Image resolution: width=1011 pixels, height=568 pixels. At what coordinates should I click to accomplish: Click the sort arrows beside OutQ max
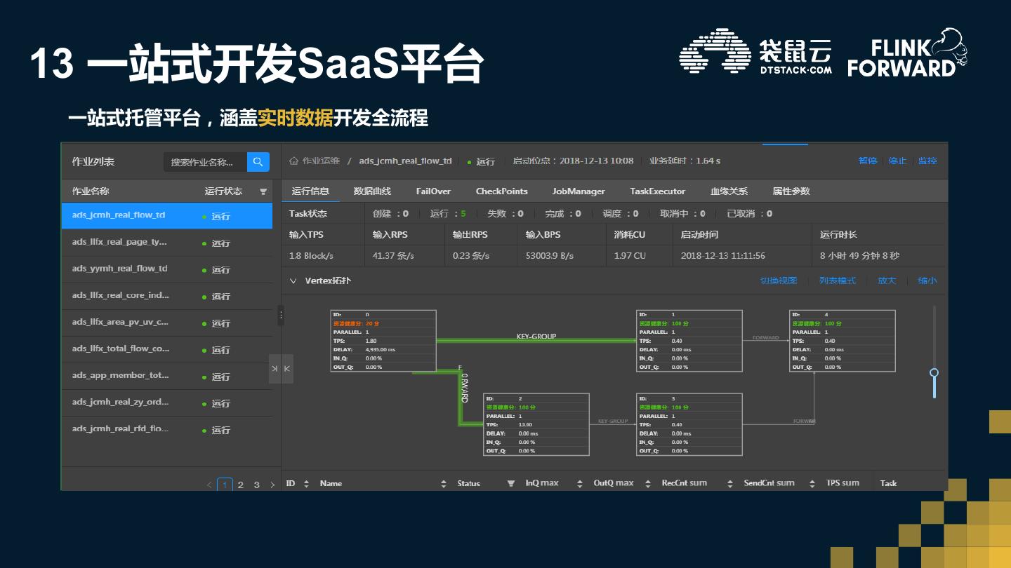647,483
